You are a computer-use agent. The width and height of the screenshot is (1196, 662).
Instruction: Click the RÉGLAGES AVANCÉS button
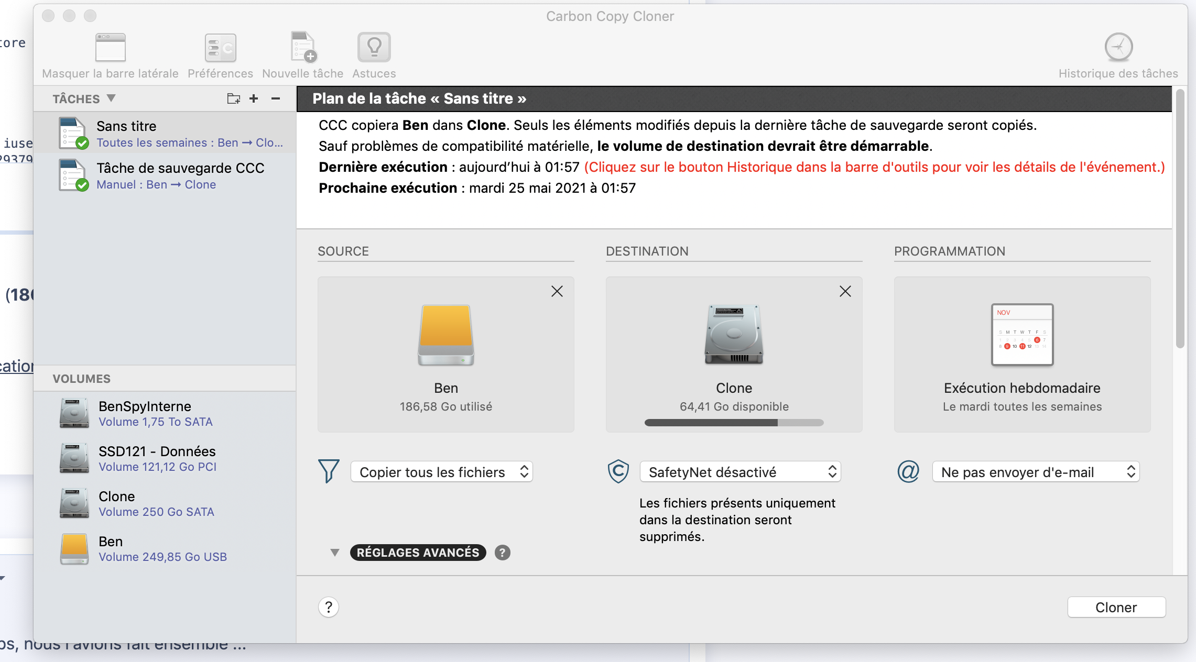[x=418, y=553]
